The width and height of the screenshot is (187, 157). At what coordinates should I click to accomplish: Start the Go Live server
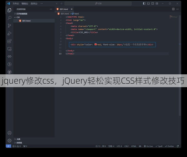click(148, 146)
